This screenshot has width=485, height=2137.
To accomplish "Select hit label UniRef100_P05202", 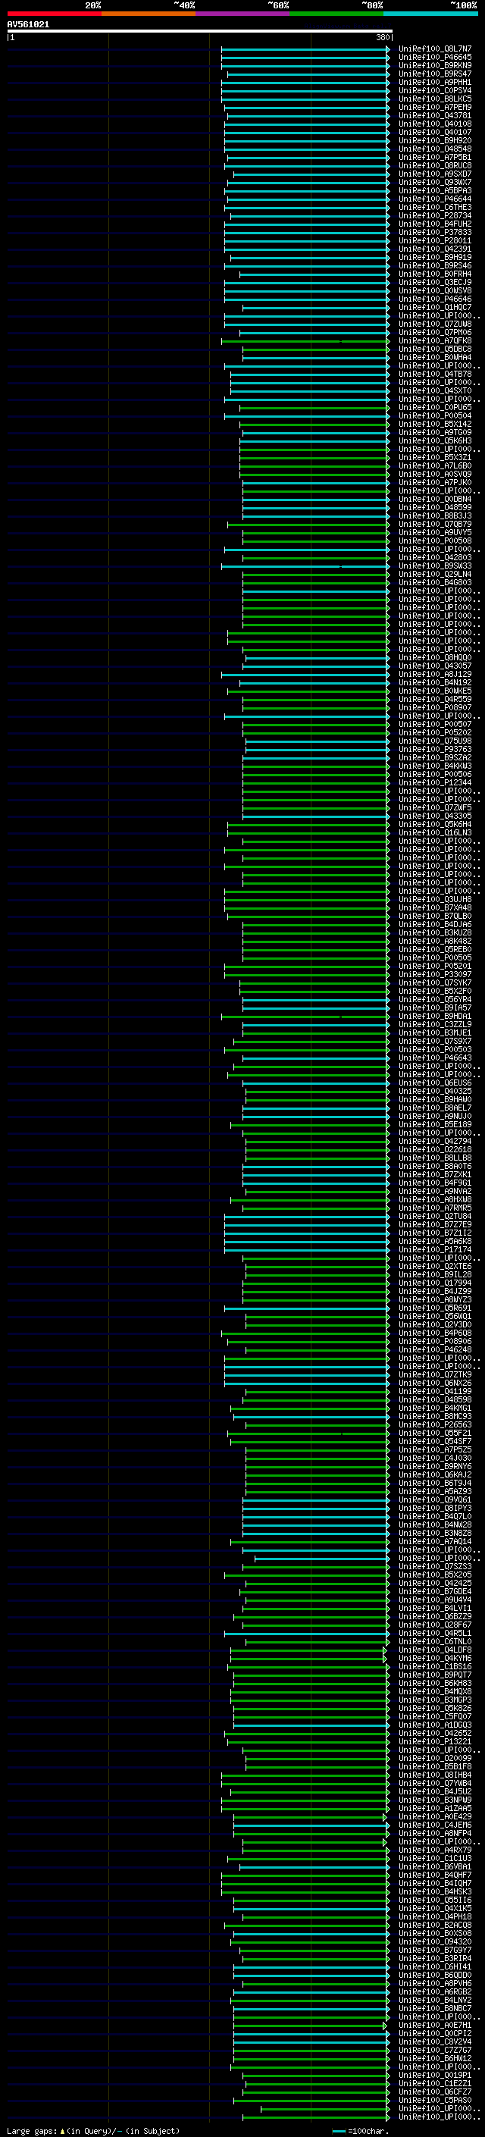I will pos(435,732).
